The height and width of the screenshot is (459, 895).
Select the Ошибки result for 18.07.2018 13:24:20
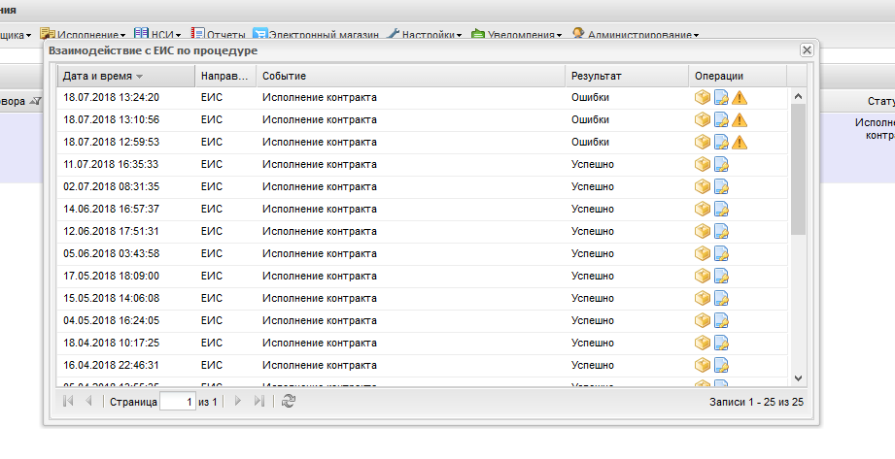pos(590,97)
